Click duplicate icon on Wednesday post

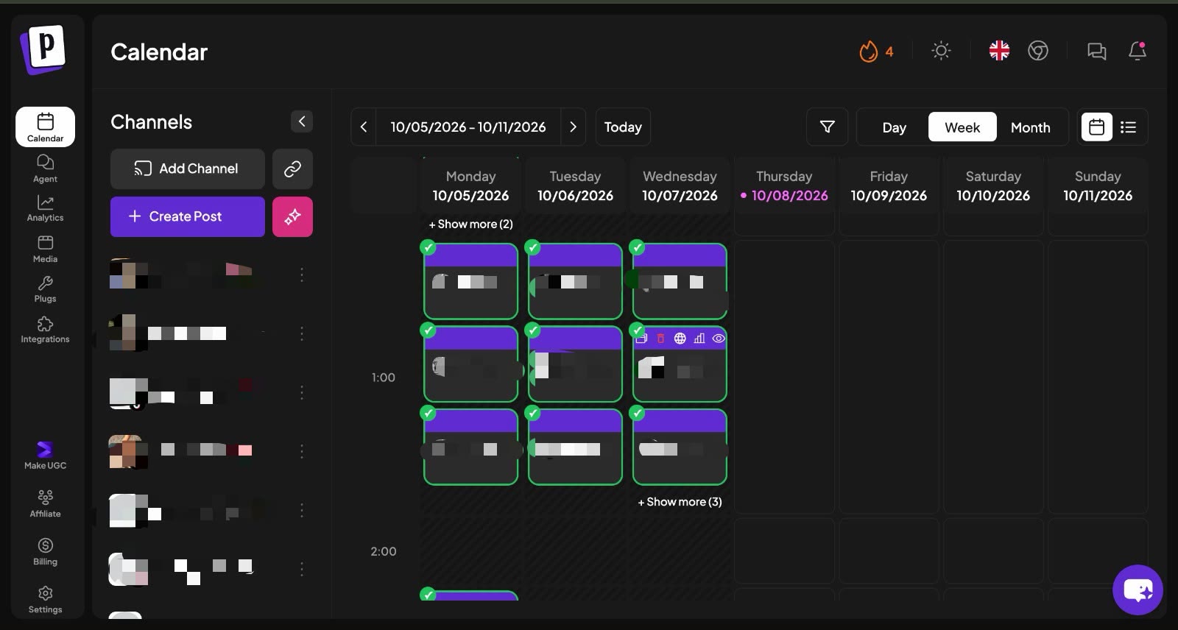(641, 339)
